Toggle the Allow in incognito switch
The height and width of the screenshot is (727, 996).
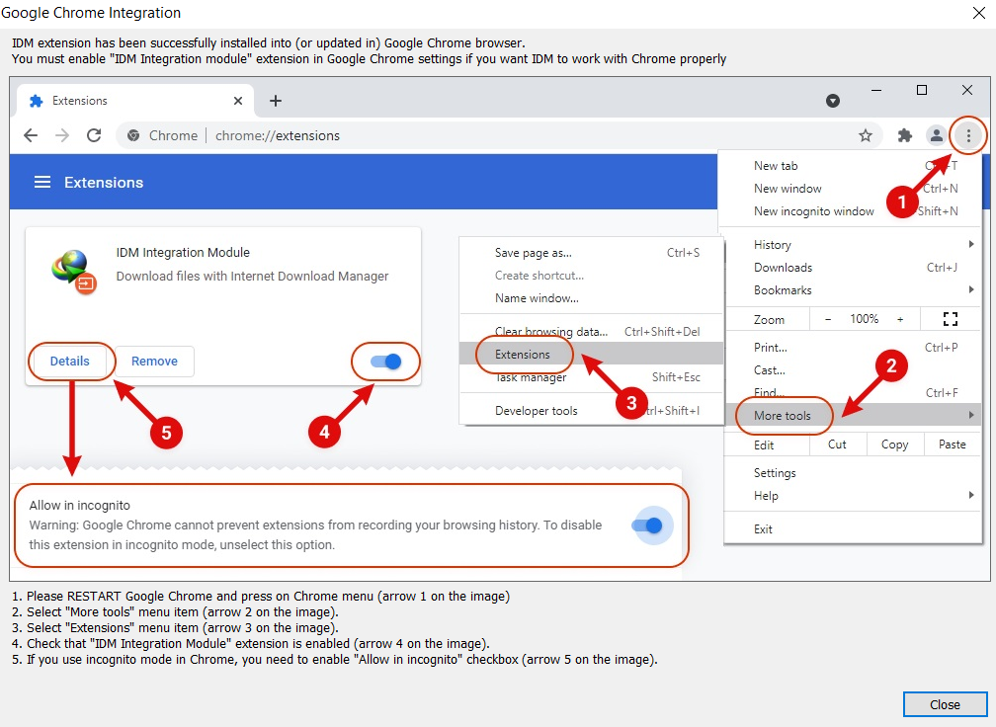pos(648,525)
